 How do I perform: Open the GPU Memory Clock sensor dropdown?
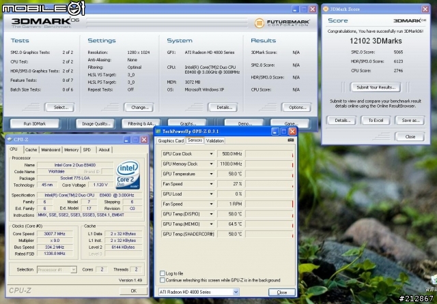[211, 164]
